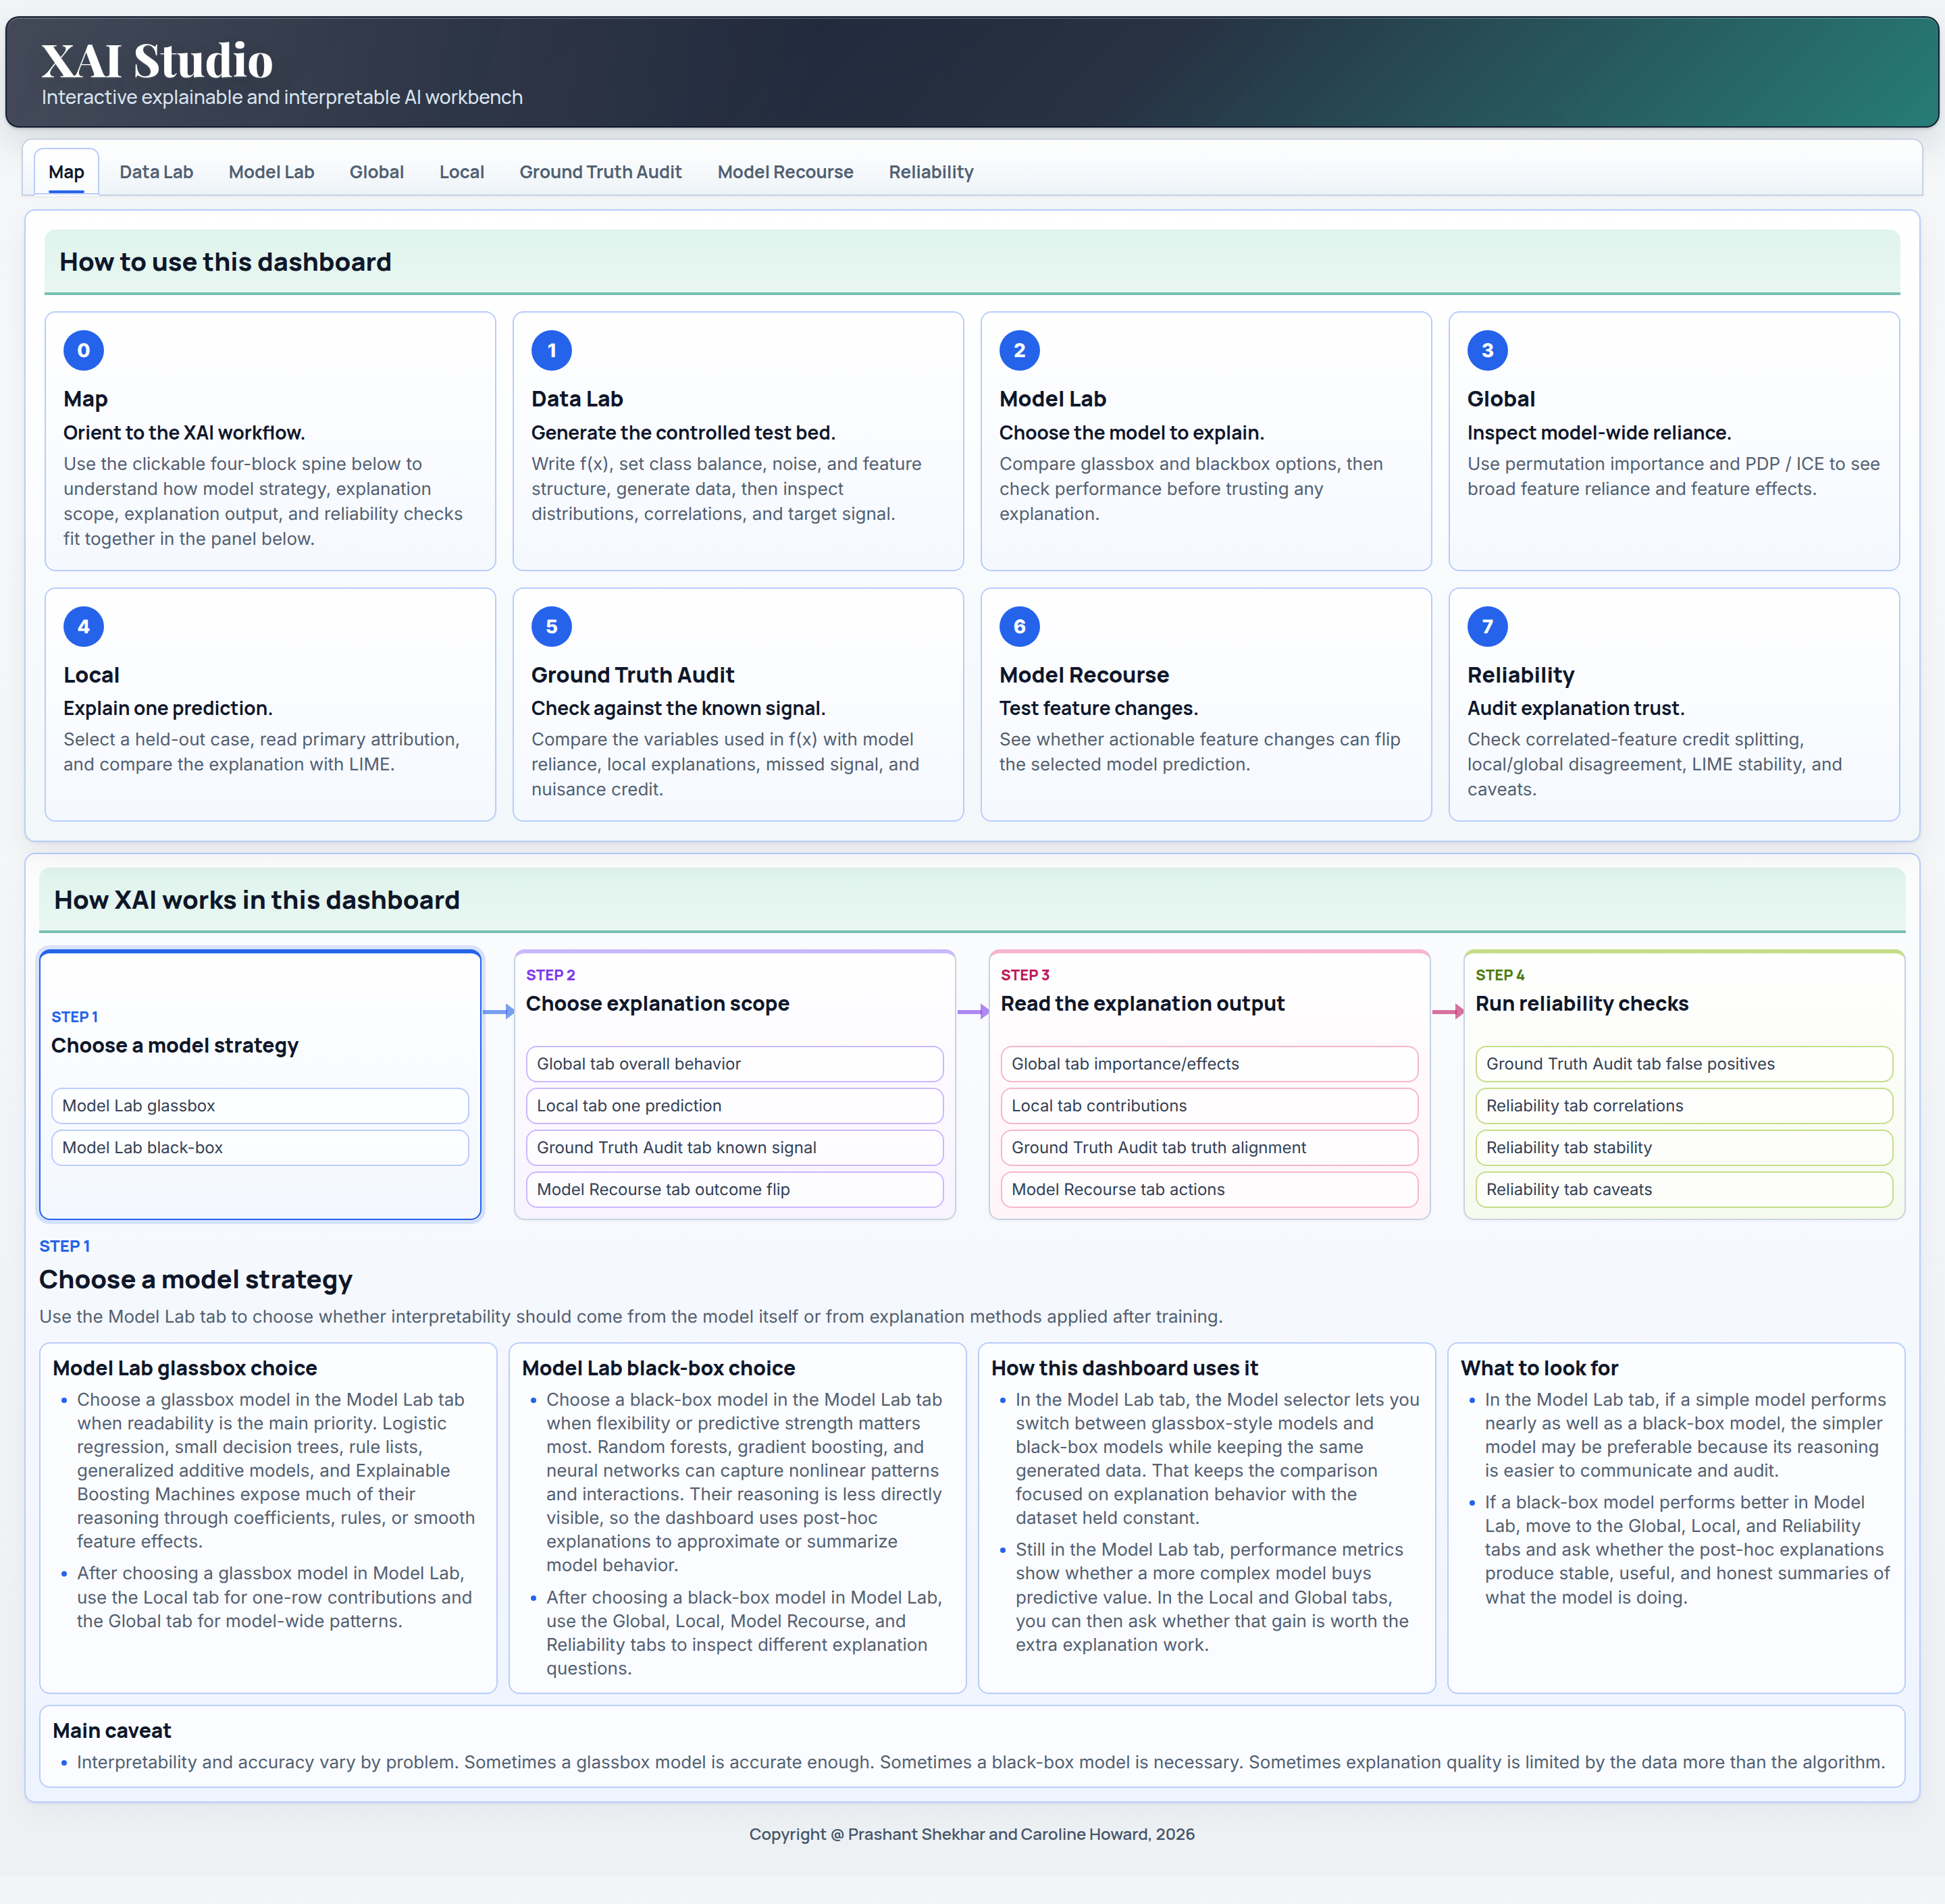Click the 'Inspect model-wide reliance.' subtitle

pyautogui.click(x=1599, y=433)
